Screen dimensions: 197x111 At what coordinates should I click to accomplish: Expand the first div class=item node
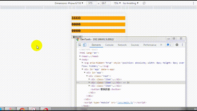tap(89, 79)
